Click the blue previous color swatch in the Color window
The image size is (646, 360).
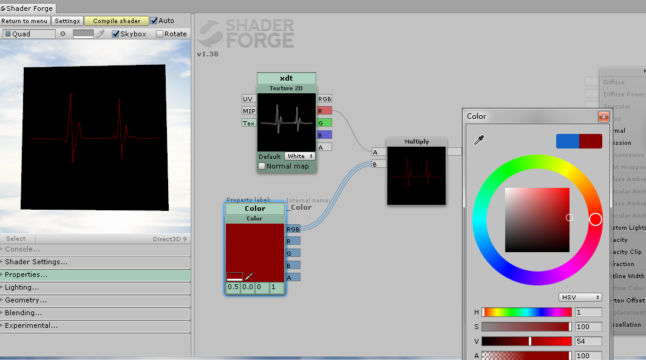tap(567, 141)
